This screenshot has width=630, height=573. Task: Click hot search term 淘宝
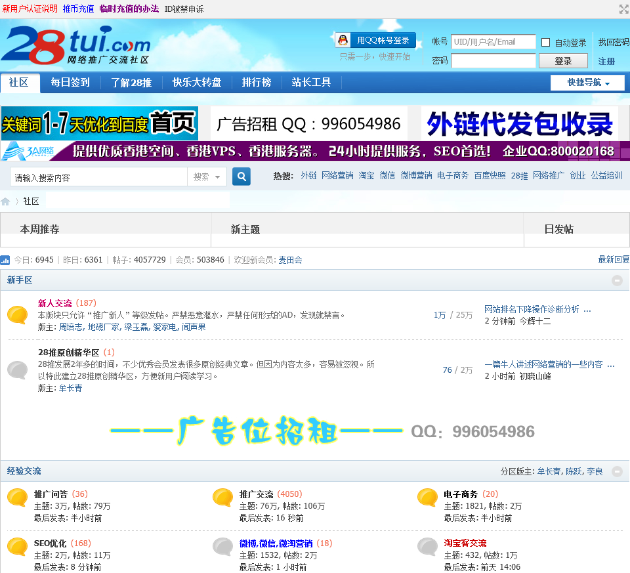tap(366, 176)
